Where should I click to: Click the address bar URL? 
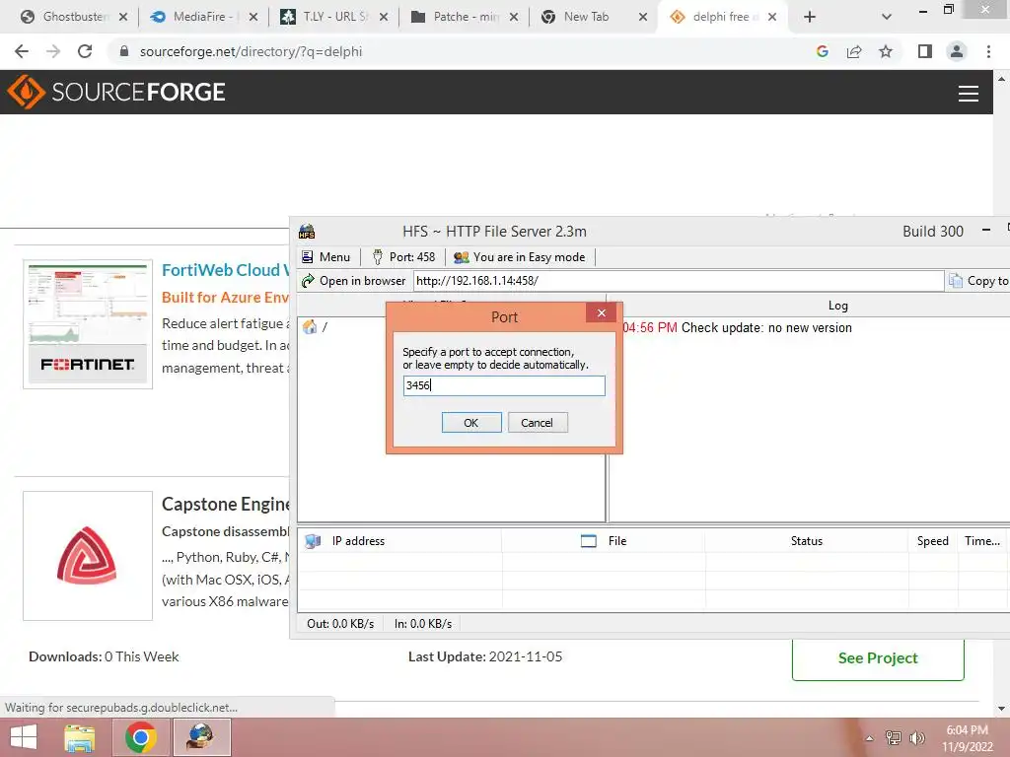point(251,51)
